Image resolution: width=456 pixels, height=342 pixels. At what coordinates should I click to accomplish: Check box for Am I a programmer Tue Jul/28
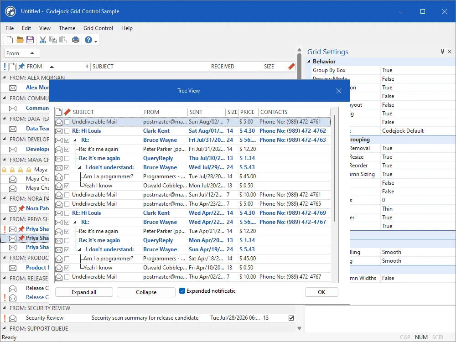click(67, 176)
